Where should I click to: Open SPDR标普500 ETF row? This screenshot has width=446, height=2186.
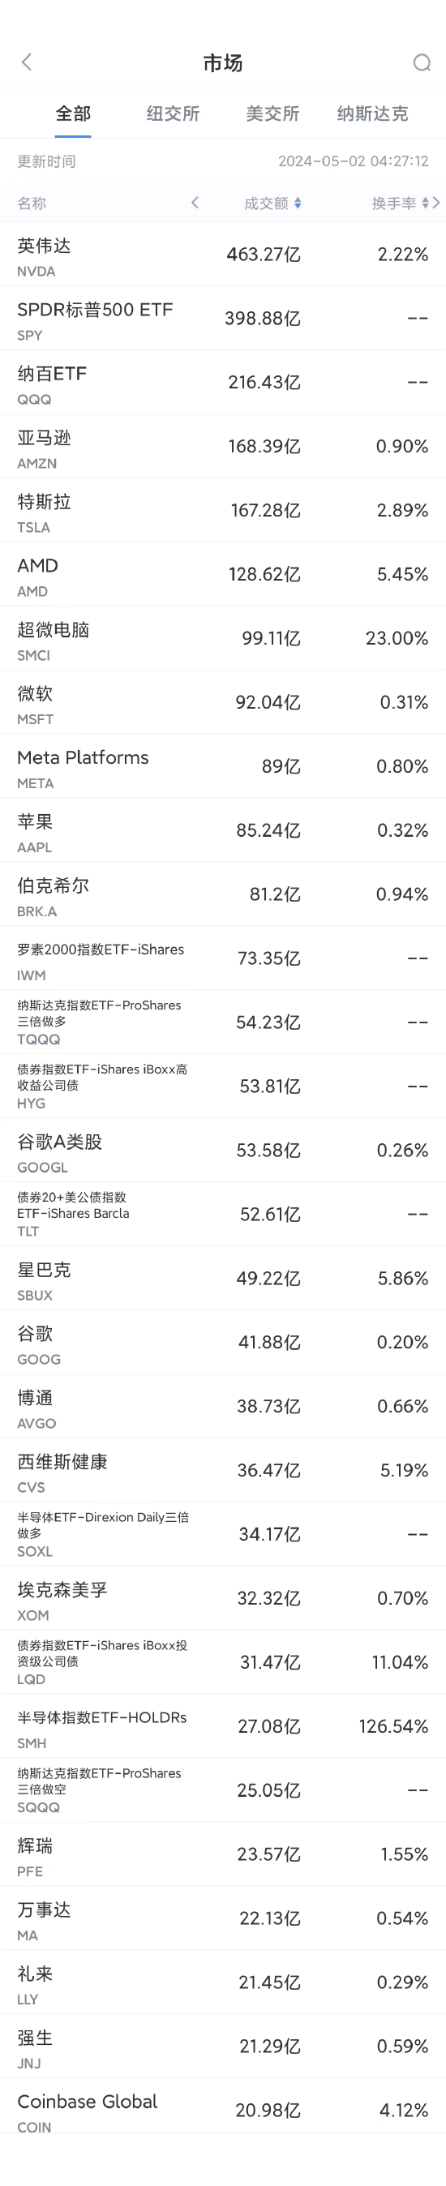(223, 318)
